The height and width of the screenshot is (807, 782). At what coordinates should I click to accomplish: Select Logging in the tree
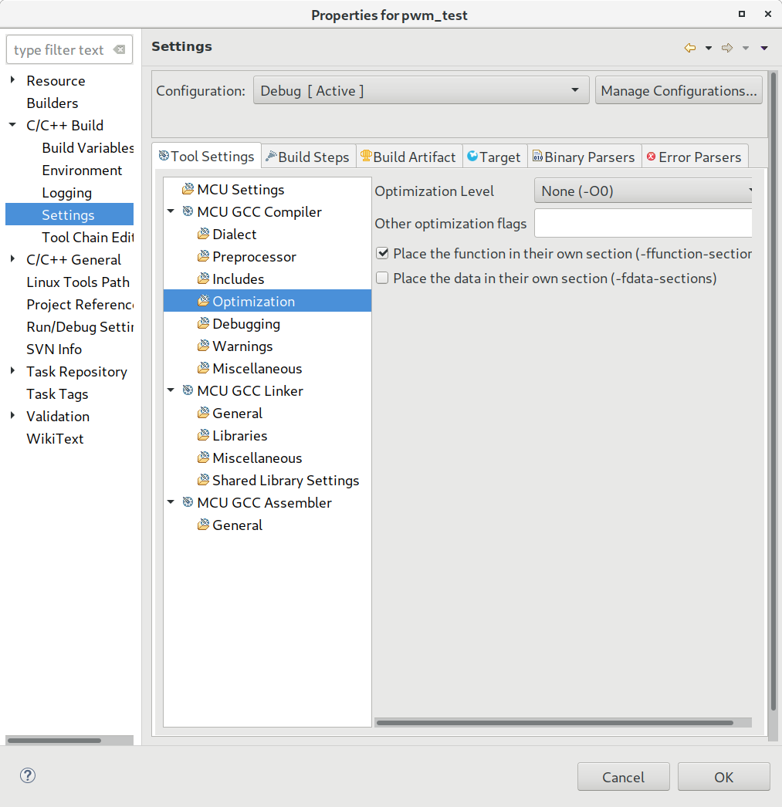pos(67,192)
